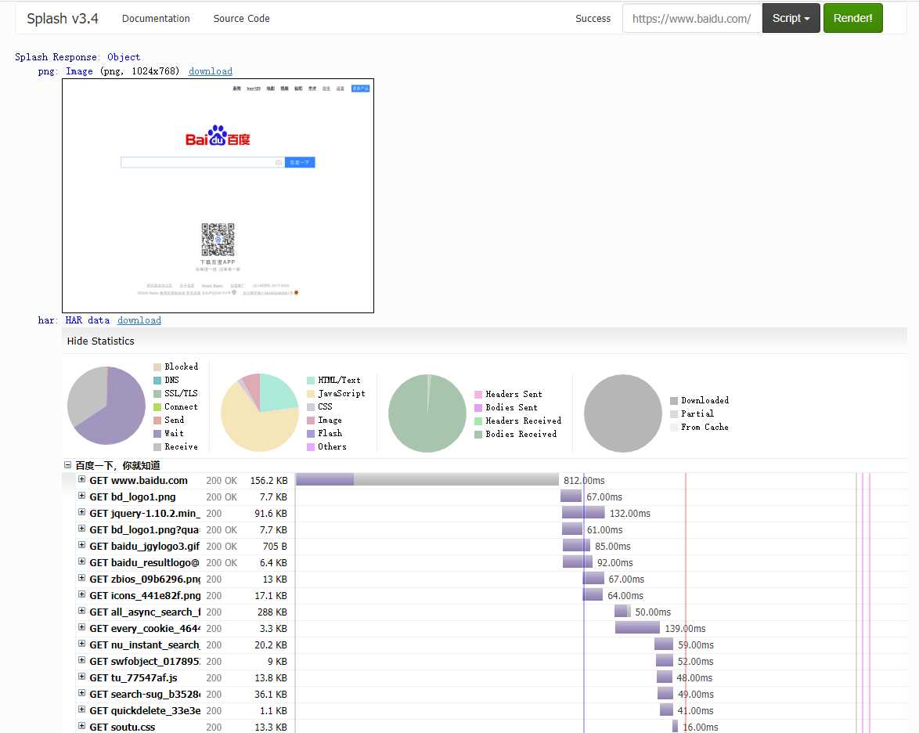Screen dimensions: 919x733
Task: Click the 705 B size cell
Action: point(275,546)
